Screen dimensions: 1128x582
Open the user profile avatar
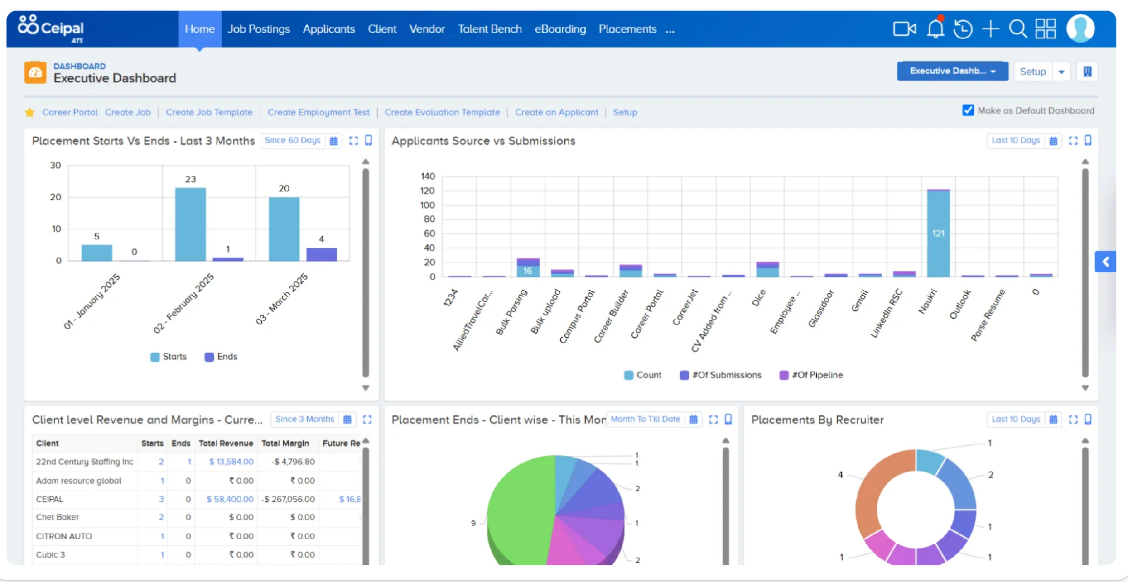tap(1081, 29)
